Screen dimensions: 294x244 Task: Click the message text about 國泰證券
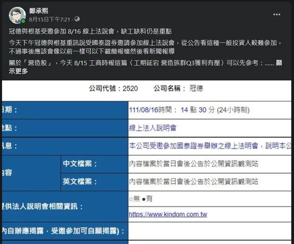(210, 146)
